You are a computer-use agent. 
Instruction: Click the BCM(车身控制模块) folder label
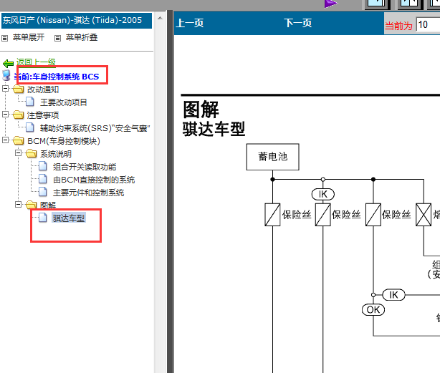click(x=64, y=141)
